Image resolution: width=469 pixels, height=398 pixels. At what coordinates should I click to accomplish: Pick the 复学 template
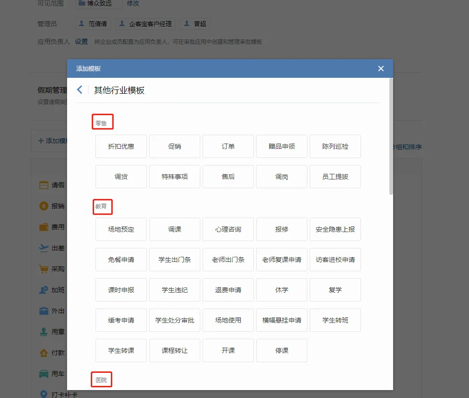coord(335,290)
